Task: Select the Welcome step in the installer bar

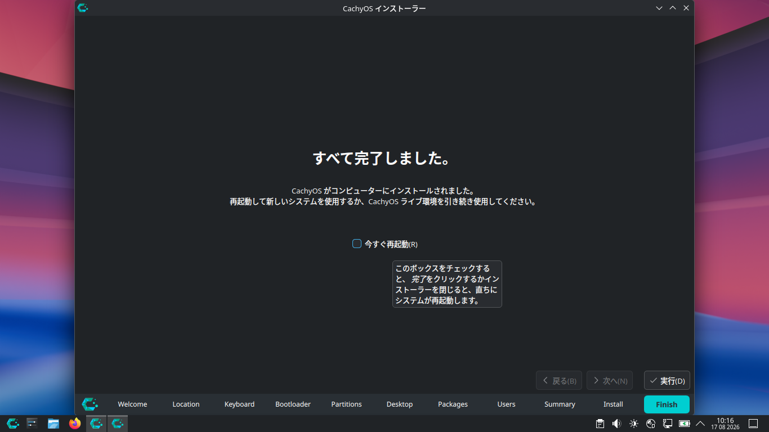Action: coord(132,404)
